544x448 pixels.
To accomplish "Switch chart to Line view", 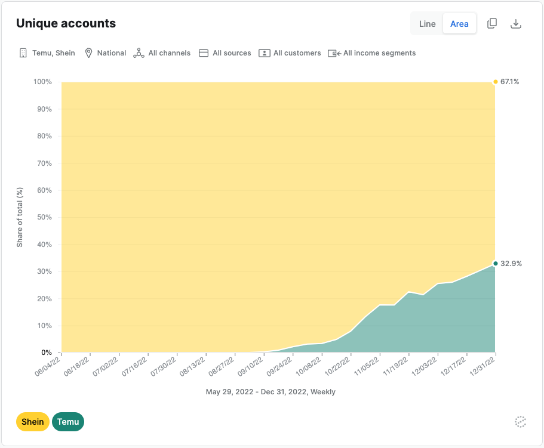I will click(427, 24).
